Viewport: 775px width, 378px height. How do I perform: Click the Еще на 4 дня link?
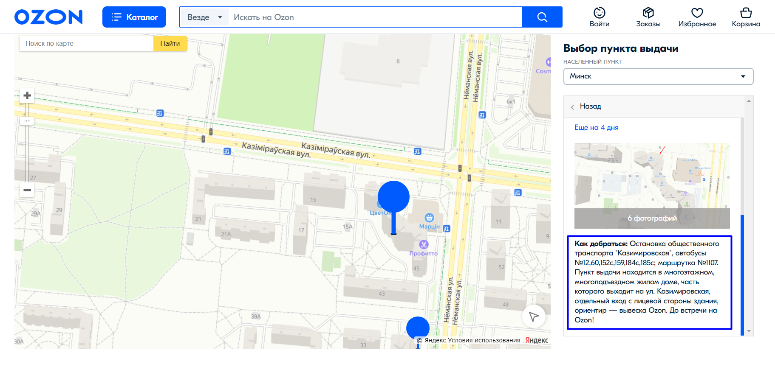tap(597, 127)
